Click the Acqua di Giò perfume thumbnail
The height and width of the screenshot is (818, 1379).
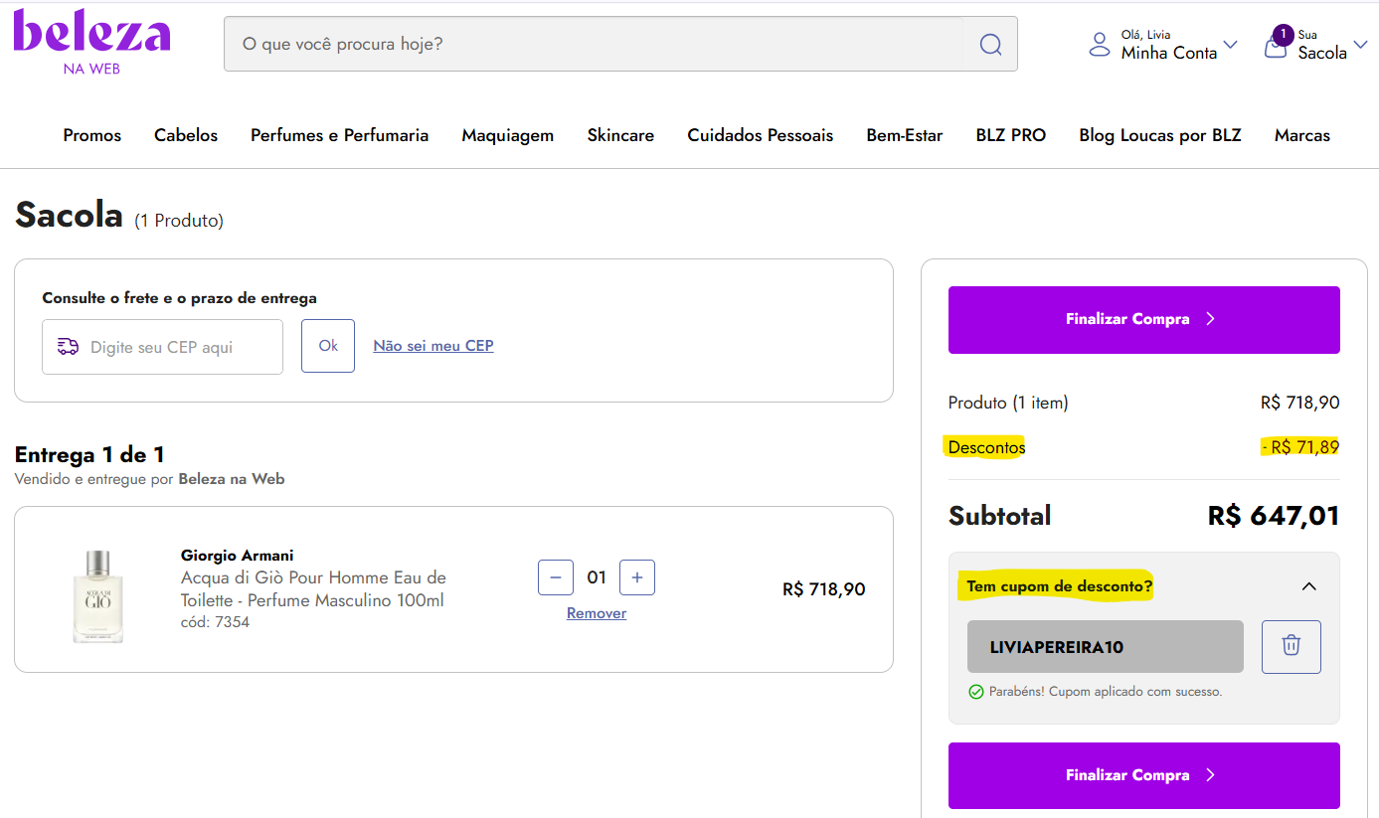[x=97, y=595]
